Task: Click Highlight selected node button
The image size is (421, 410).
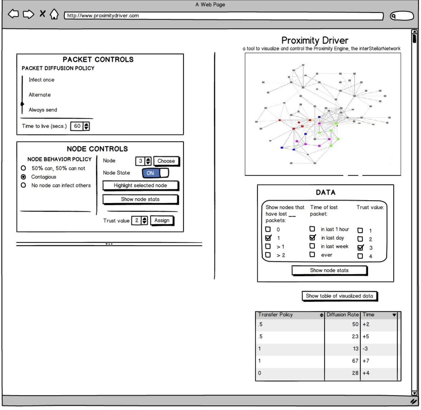Action: point(140,186)
